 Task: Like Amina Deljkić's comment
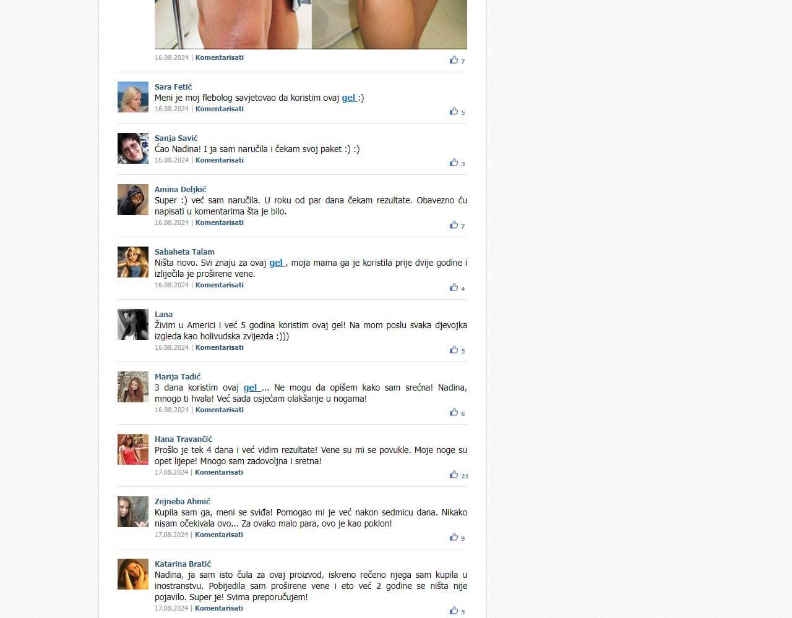coord(454,225)
